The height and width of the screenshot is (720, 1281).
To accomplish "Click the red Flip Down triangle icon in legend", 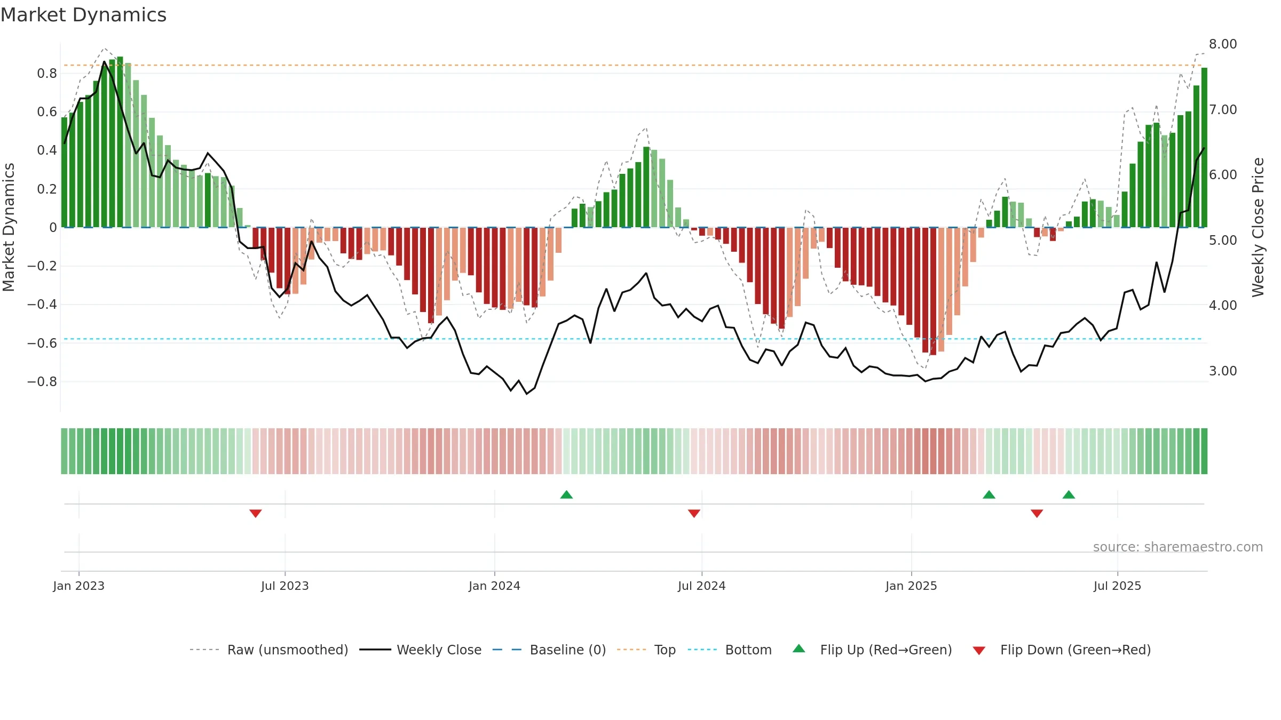I will [x=979, y=651].
